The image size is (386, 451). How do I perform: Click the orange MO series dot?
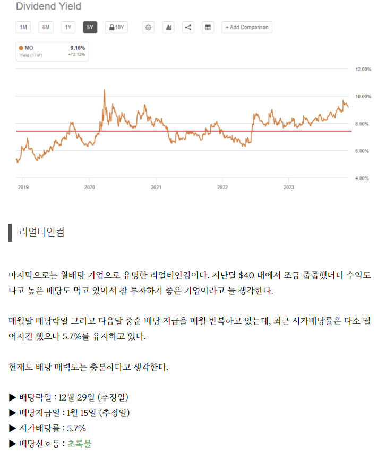point(21,48)
